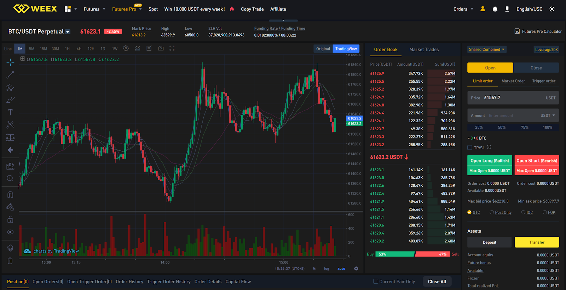566x290 pixels.
Task: Hide all drawings with eye icon
Action: point(10,232)
